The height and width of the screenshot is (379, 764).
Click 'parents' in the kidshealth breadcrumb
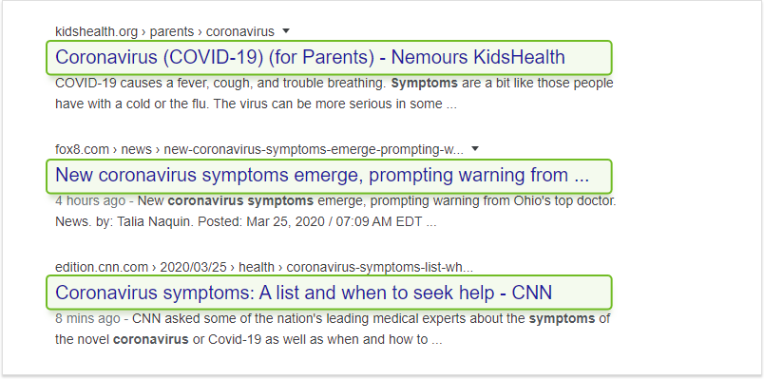click(x=171, y=32)
